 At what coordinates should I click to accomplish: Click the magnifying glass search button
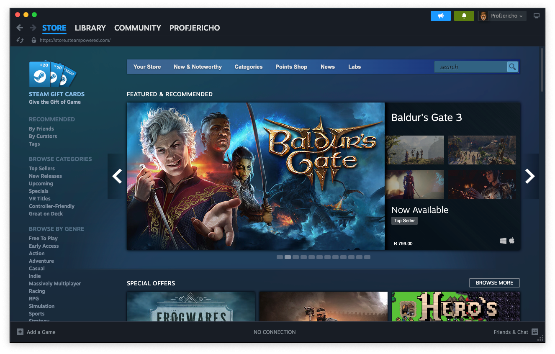(x=512, y=67)
